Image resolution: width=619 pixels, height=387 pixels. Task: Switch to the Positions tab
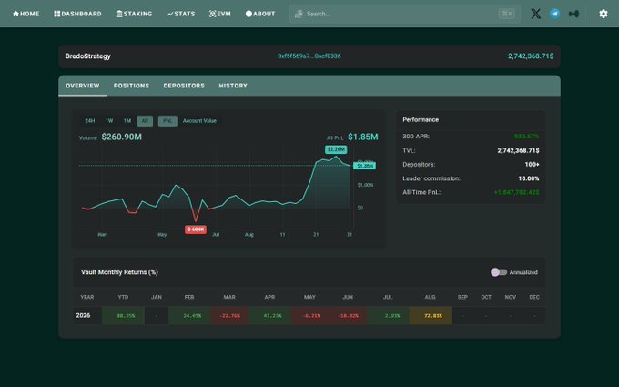click(x=131, y=86)
